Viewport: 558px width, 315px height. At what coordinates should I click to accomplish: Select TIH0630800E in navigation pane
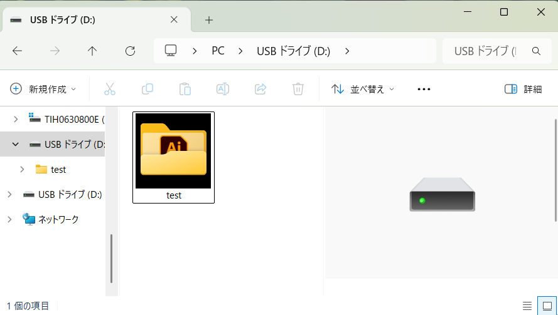(67, 120)
